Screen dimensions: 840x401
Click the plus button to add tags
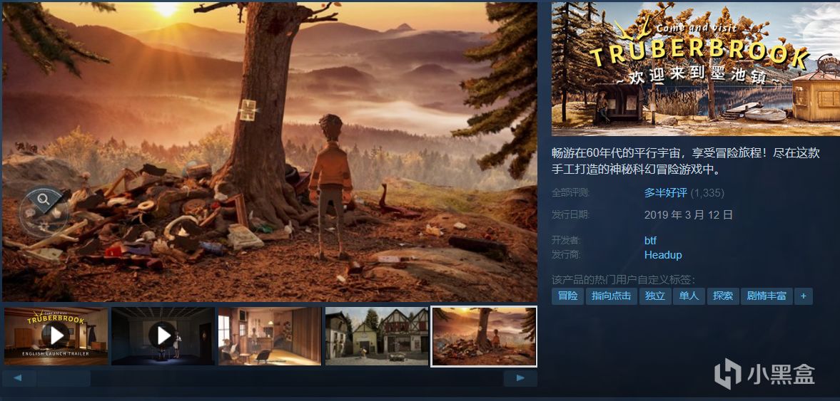click(804, 296)
